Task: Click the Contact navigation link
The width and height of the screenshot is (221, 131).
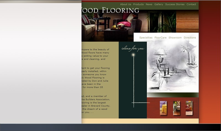Action: tap(191, 4)
